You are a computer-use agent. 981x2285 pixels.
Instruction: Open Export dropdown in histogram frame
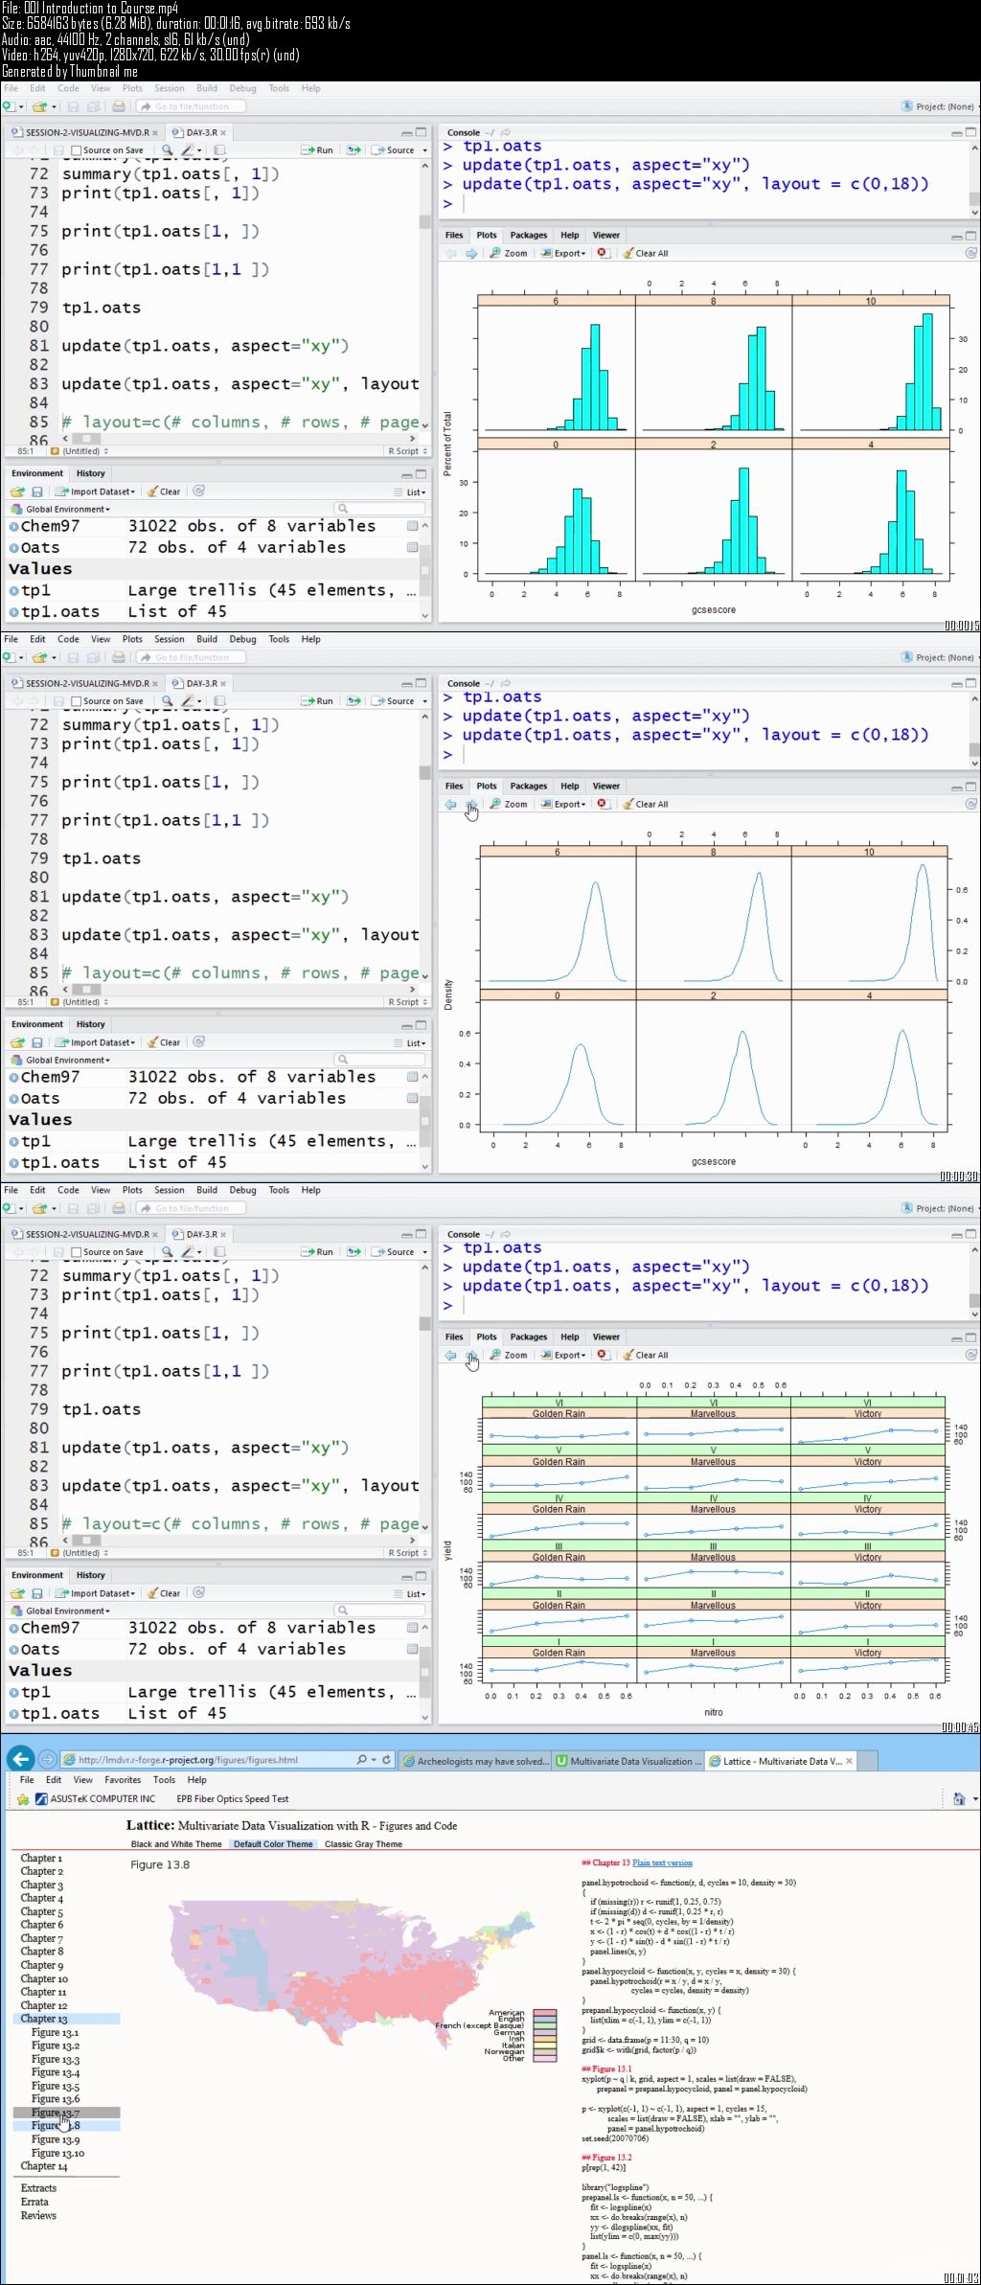pyautogui.click(x=563, y=254)
